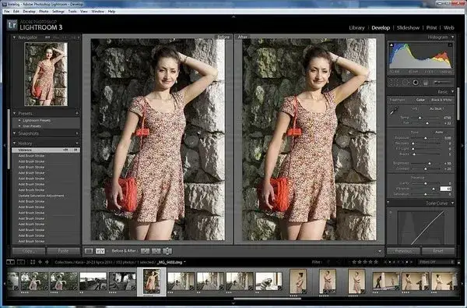Image resolution: width=467 pixels, height=308 pixels.
Task: Select the Adjustment Brush tool icon
Action: pos(442,83)
